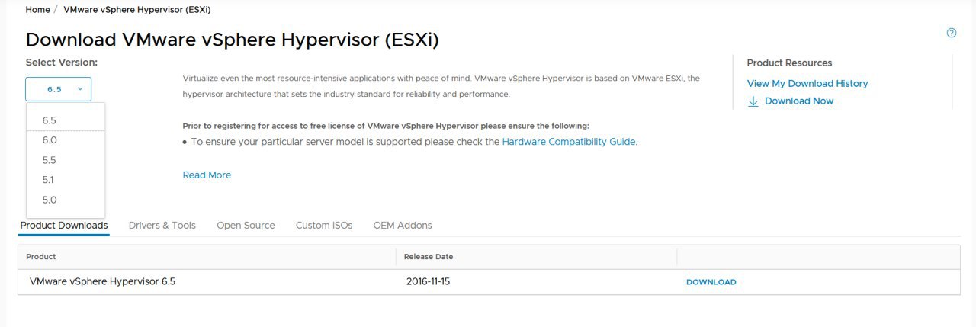Open the Hardware Compatibility Guide link

coord(570,142)
